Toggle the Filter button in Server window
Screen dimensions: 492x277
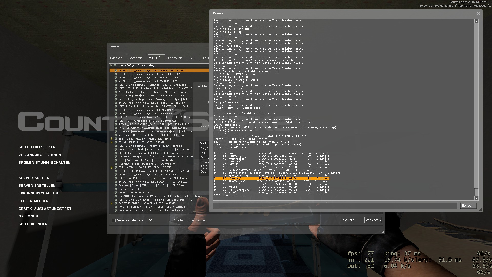pos(158,220)
